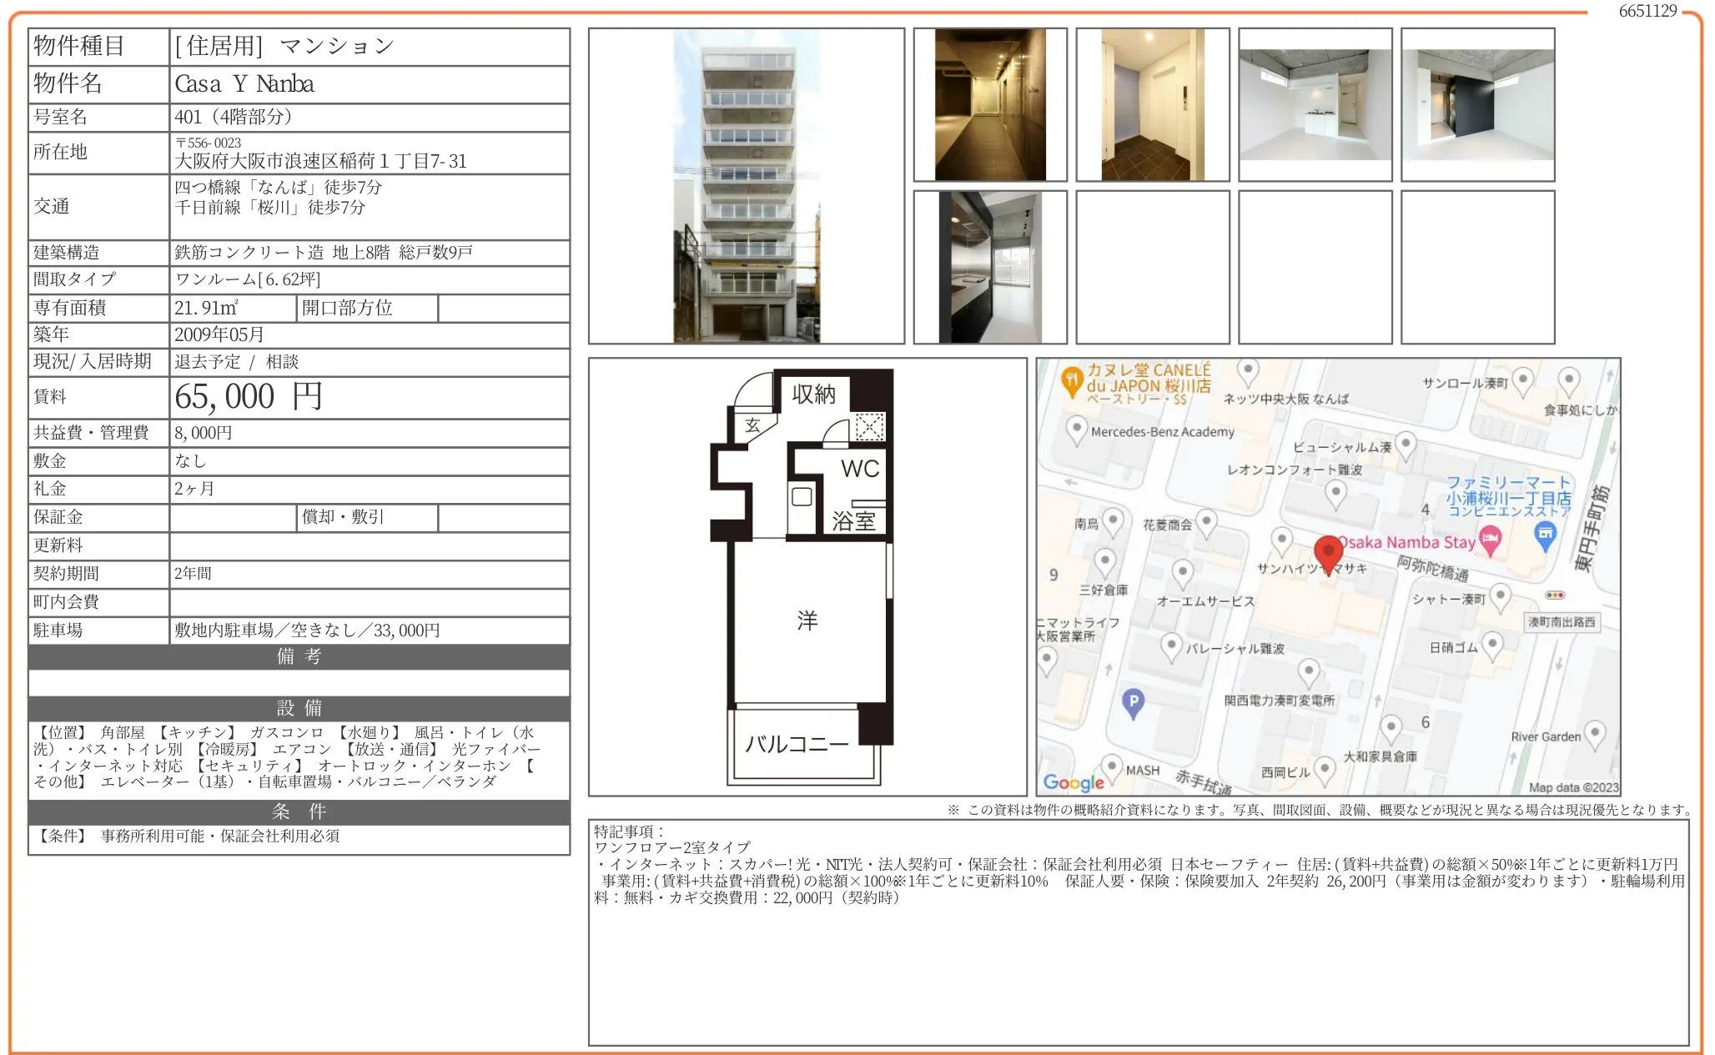Open the entrance hallway photo
The image size is (1715, 1055).
point(990,104)
